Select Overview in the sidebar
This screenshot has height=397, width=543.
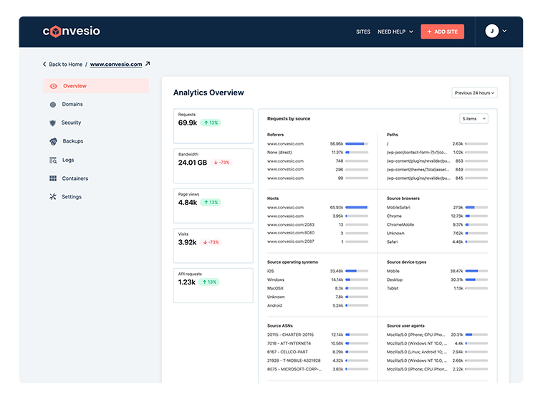click(96, 86)
